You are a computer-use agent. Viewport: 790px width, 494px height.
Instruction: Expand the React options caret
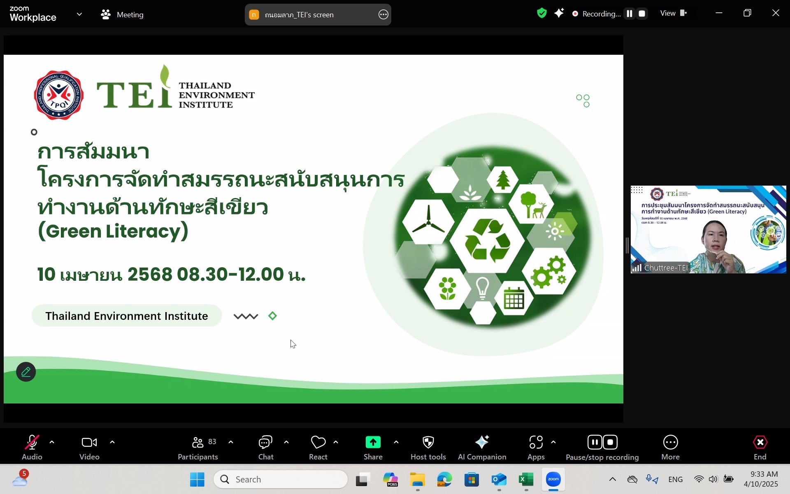336,442
